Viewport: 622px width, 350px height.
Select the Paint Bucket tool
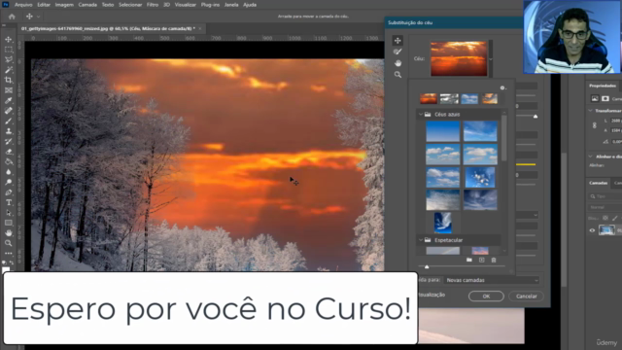pyautogui.click(x=9, y=162)
